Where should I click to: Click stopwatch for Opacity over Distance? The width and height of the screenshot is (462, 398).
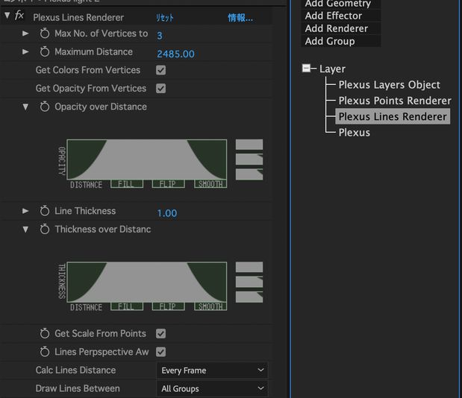click(x=45, y=107)
